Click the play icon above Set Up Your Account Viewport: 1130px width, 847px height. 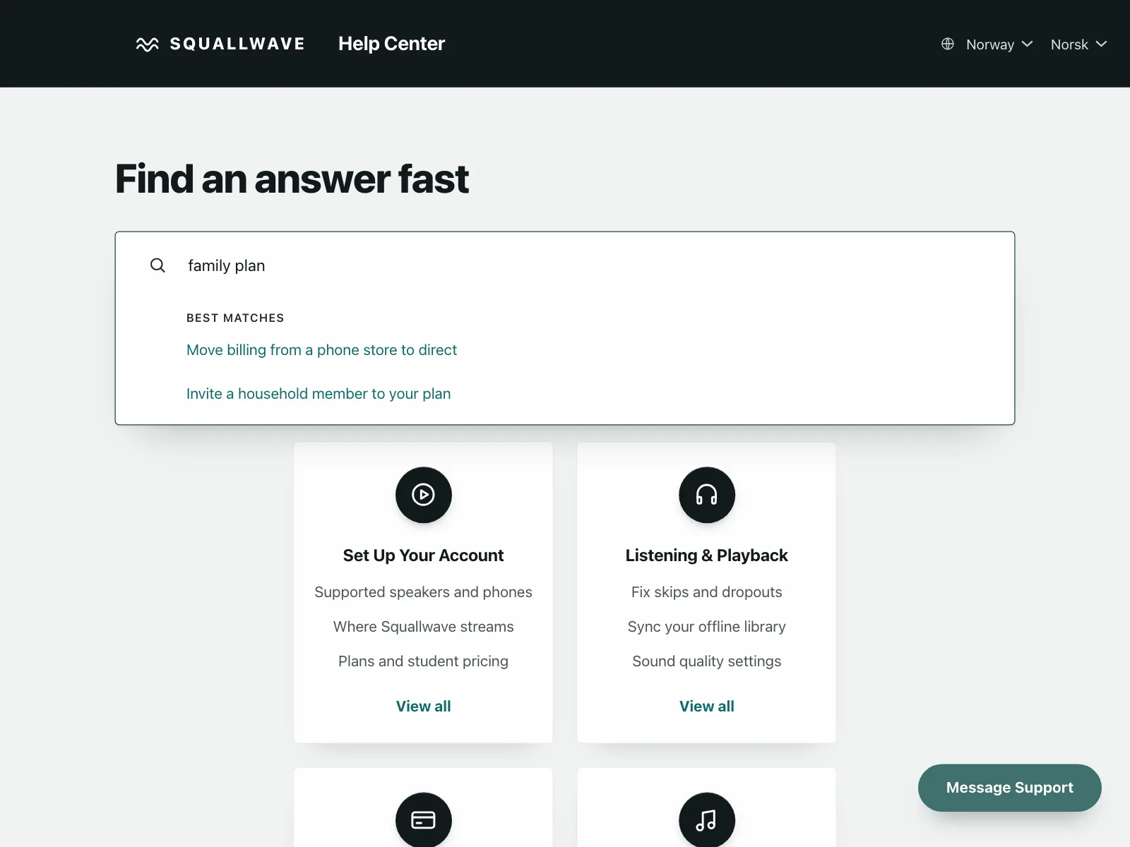(424, 495)
